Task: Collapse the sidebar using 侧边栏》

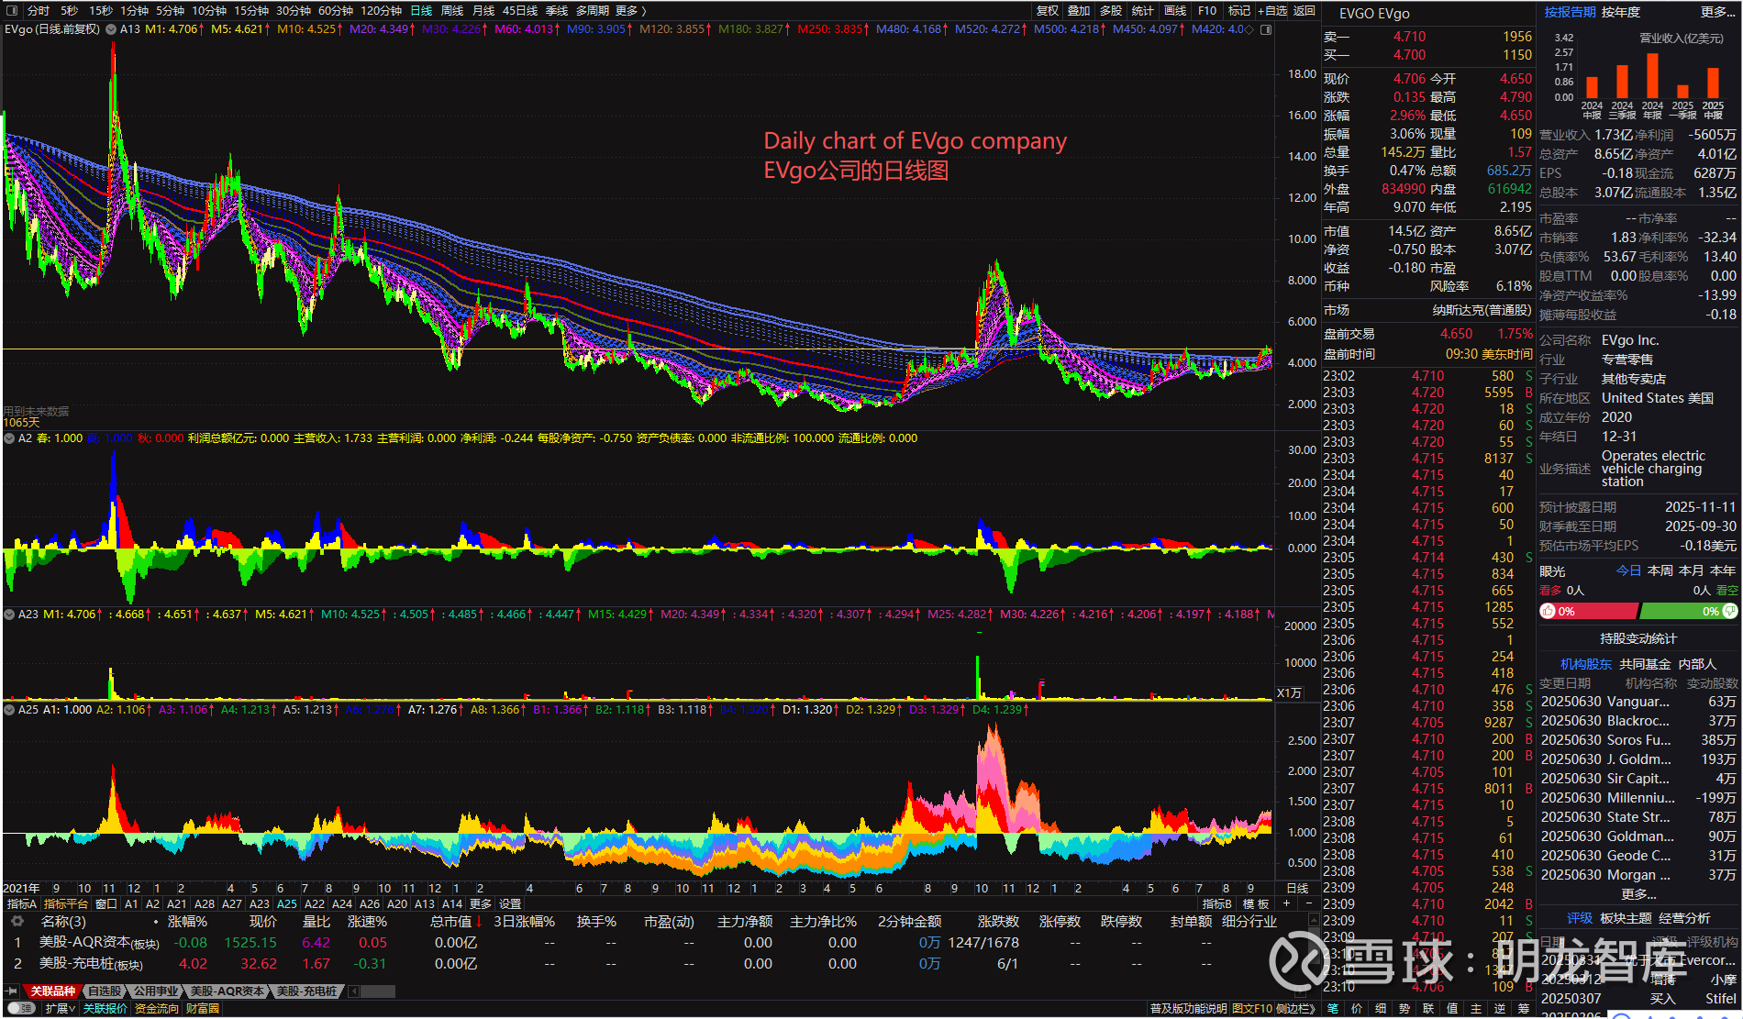Action: [x=1295, y=1009]
